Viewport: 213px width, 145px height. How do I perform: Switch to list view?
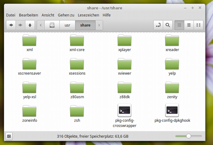click(189, 25)
